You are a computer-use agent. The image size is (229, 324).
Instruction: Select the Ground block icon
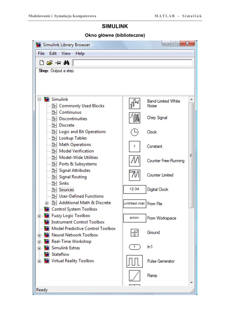[x=135, y=233]
